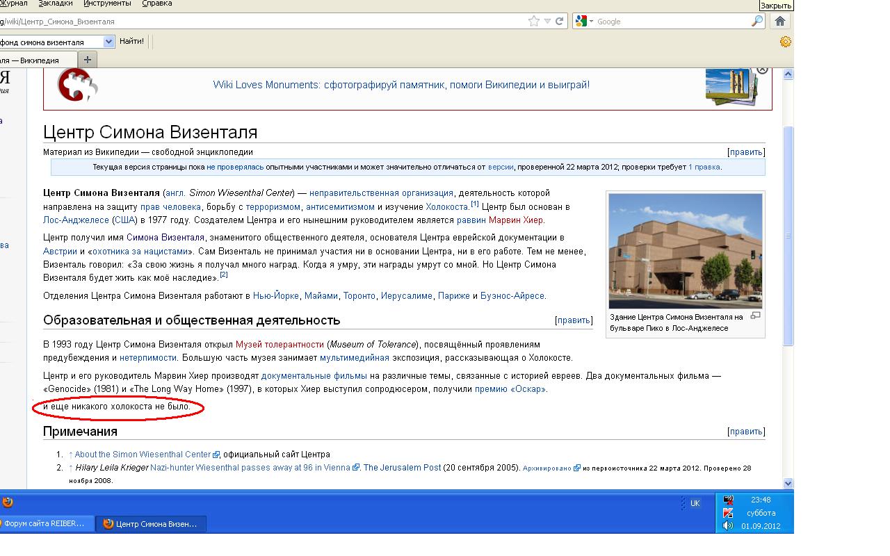
Task: Click the enlarge icon below the building photo
Action: (756, 316)
